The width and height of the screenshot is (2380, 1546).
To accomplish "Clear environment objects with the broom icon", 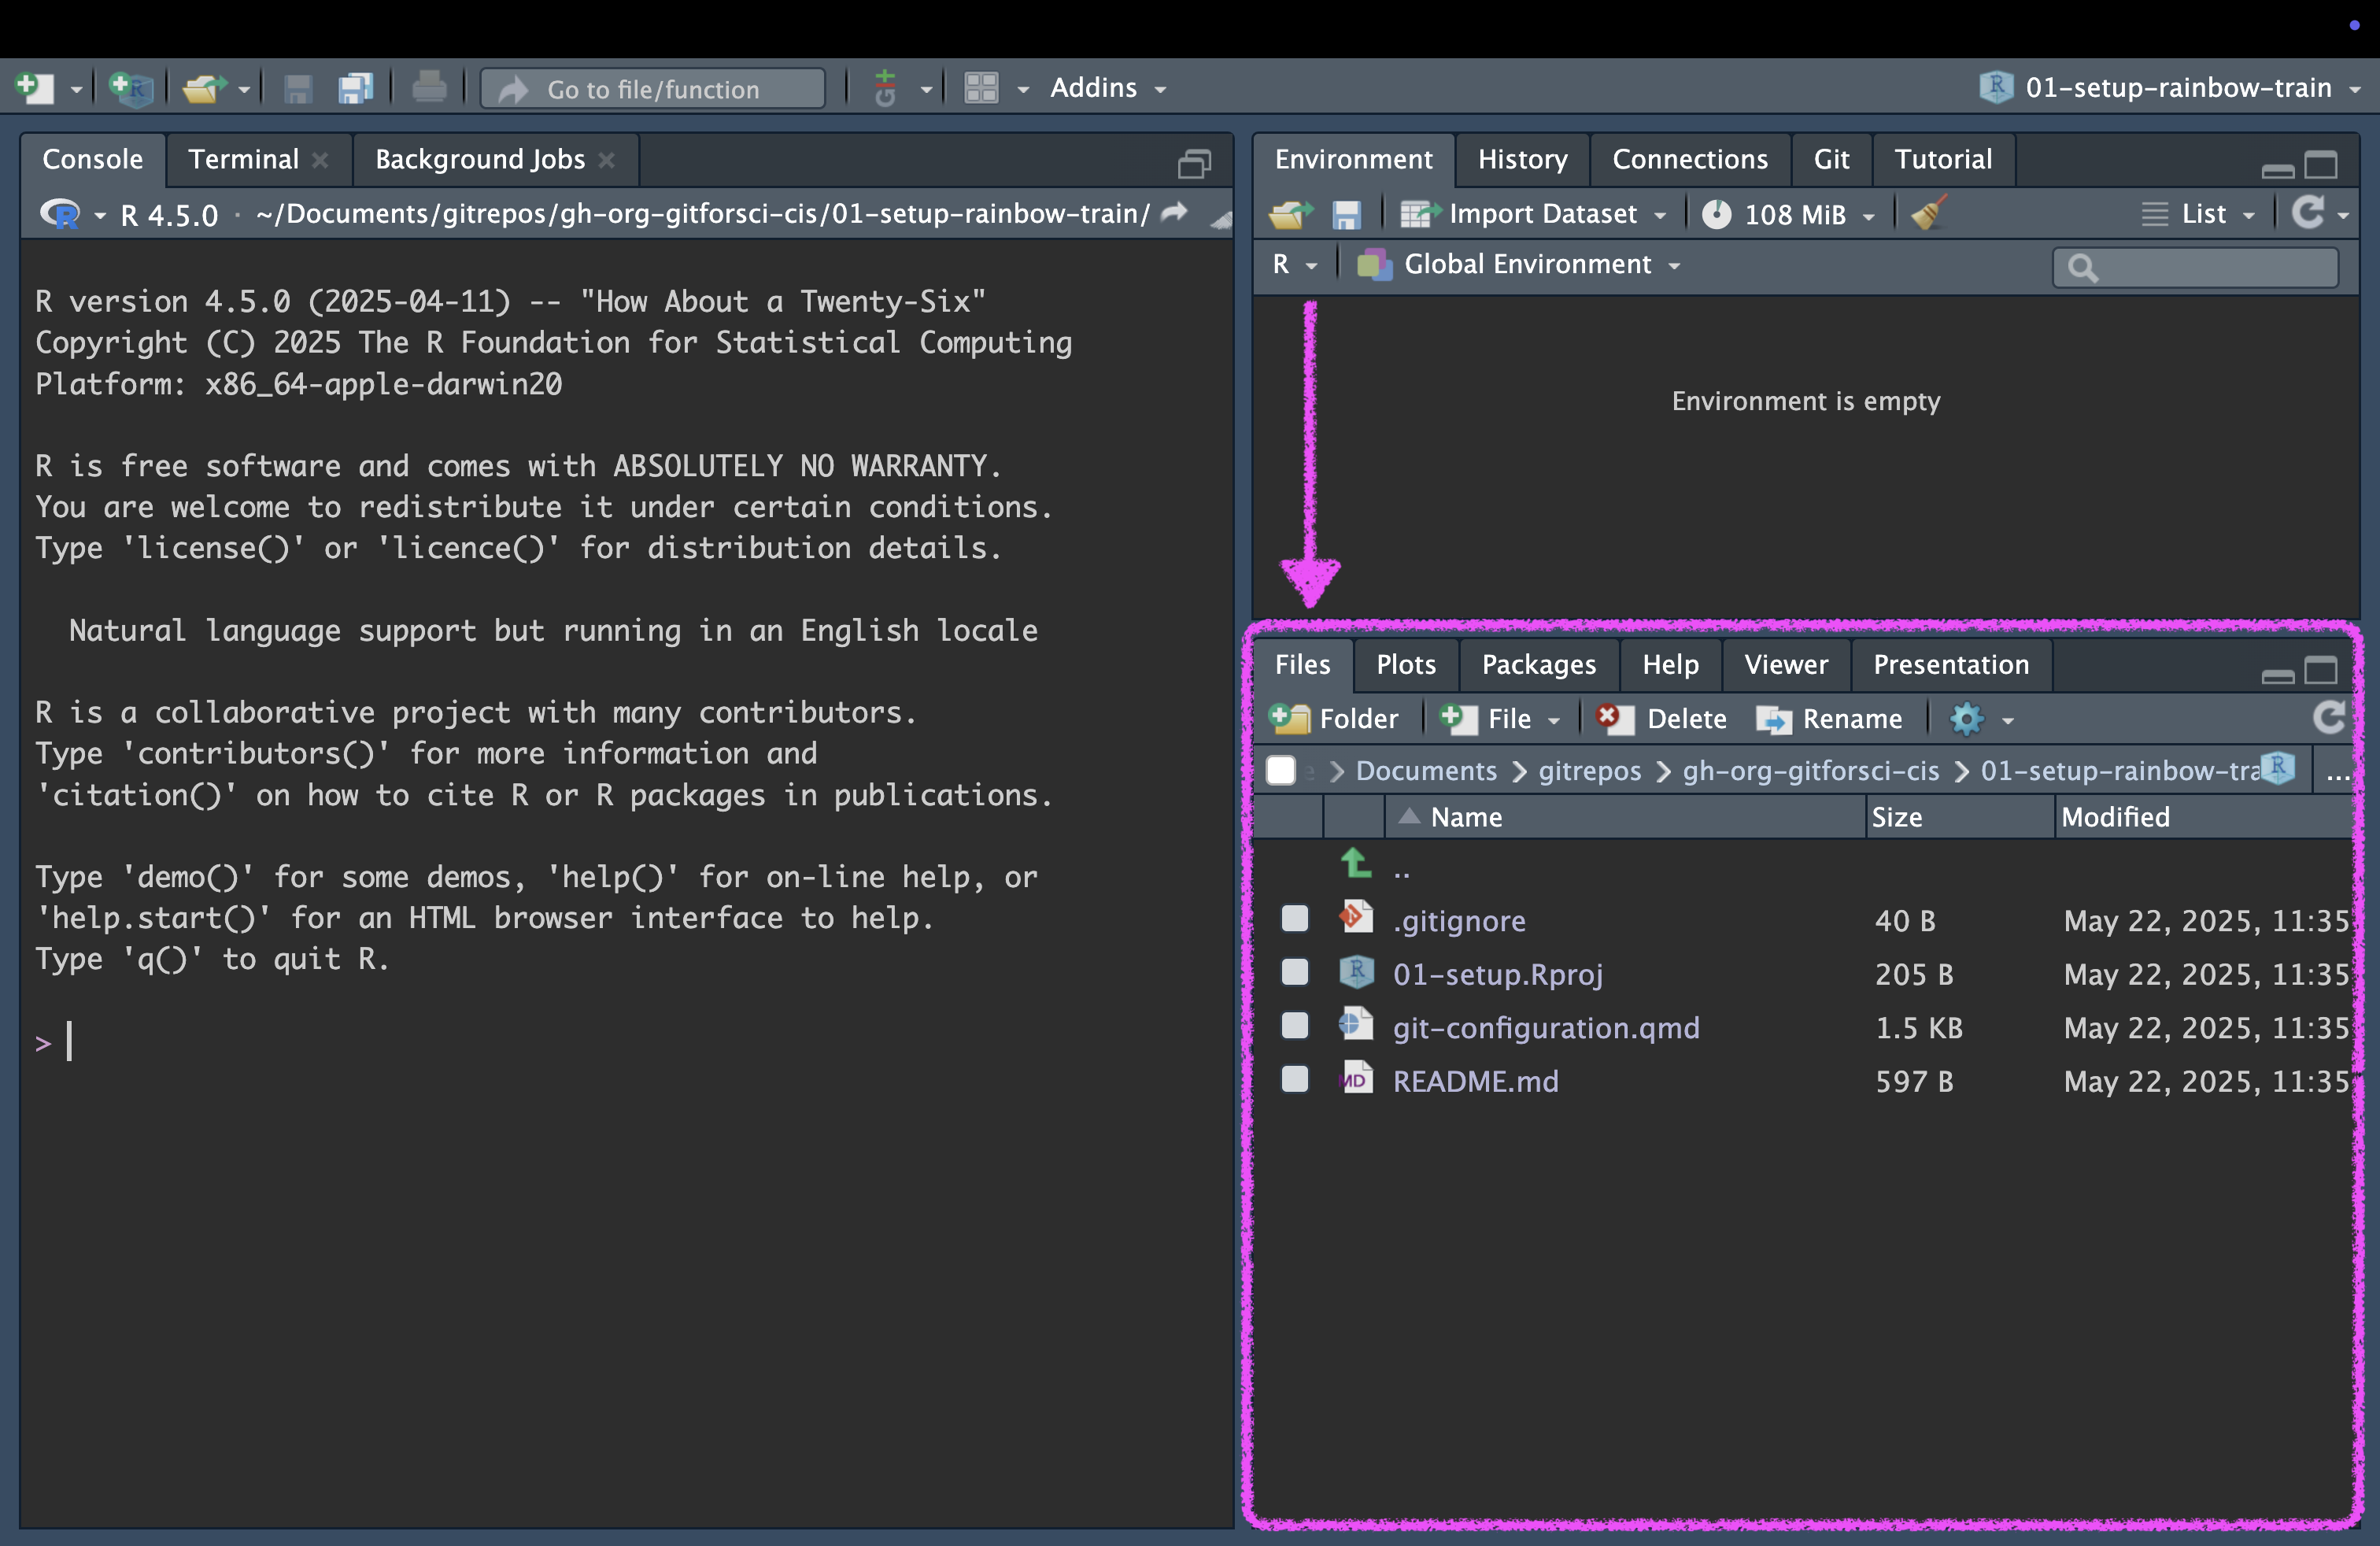I will coord(1929,213).
